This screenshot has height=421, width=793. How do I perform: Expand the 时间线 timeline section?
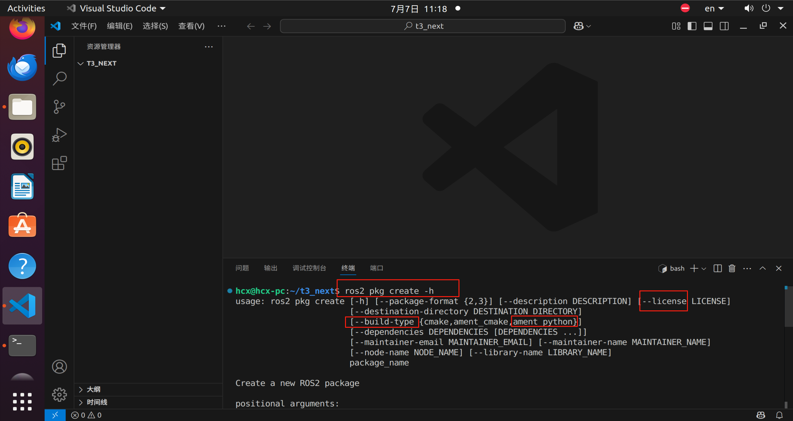tap(81, 402)
